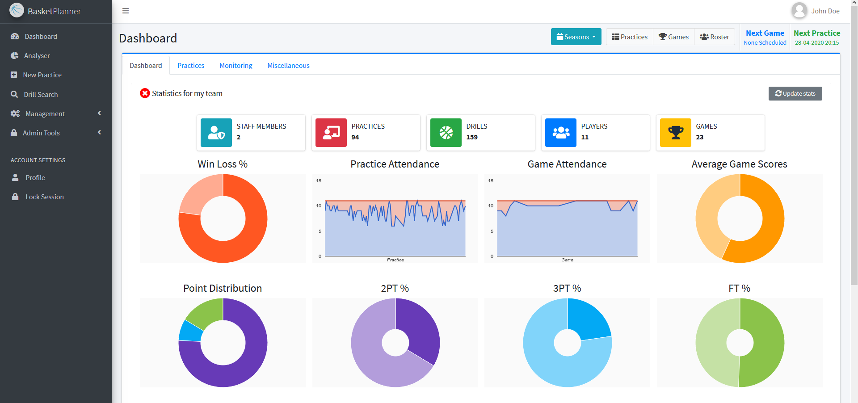Image resolution: width=858 pixels, height=403 pixels.
Task: Click the Management gears icon
Action: [x=15, y=114]
